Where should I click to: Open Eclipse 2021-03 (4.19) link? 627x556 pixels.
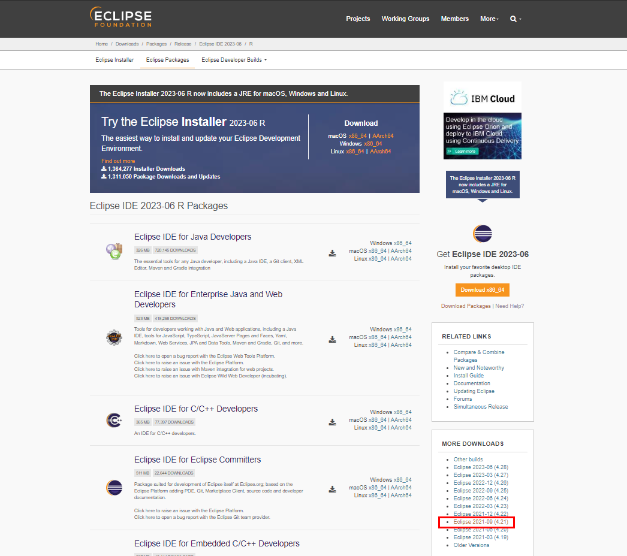pos(481,537)
